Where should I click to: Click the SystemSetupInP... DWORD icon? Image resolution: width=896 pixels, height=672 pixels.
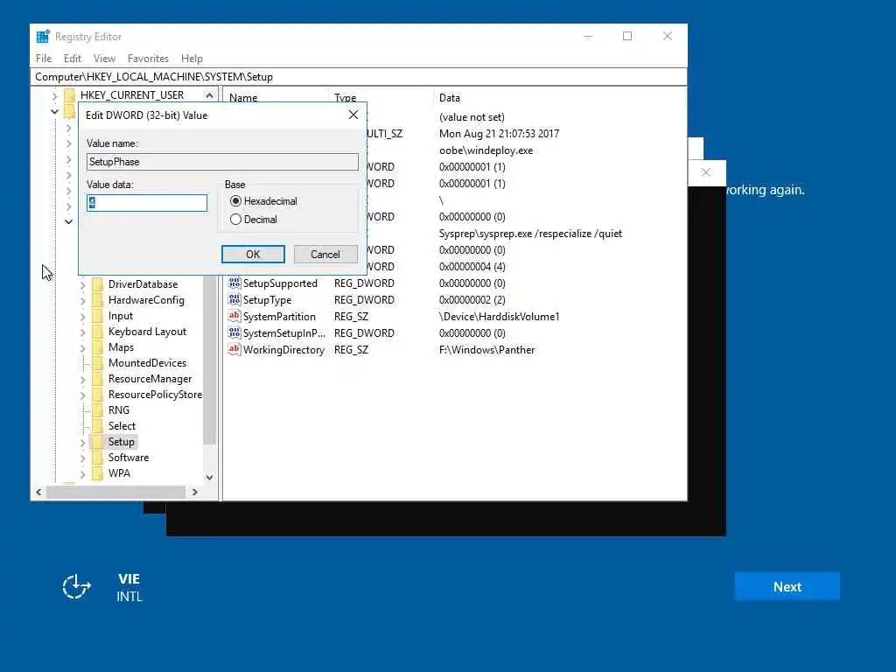point(234,332)
